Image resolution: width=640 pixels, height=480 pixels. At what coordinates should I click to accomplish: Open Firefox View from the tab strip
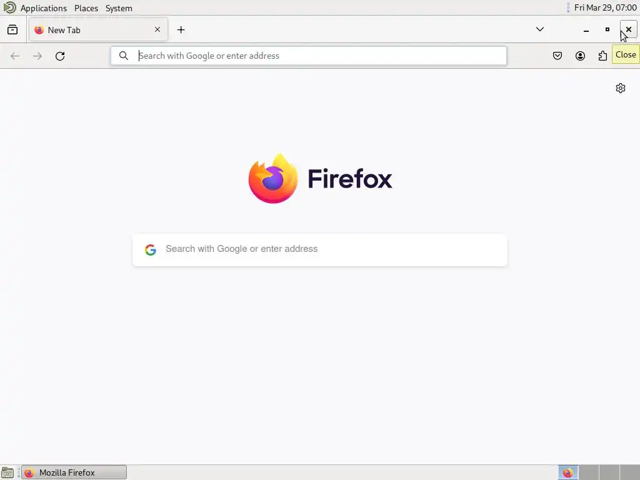tap(12, 30)
